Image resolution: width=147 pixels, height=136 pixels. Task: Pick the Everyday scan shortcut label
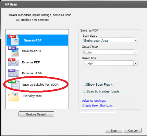(32, 96)
